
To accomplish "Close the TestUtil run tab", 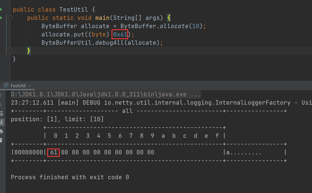I will coord(30,86).
